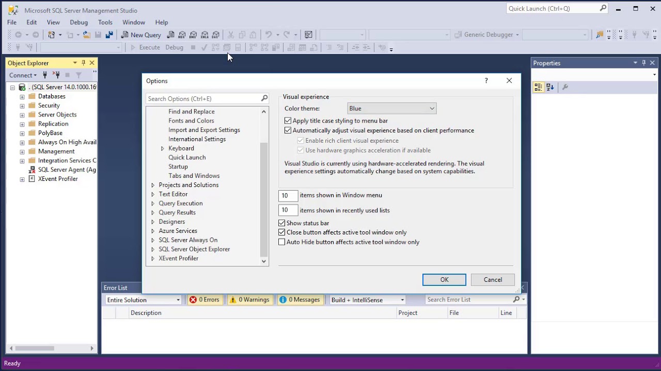The image size is (661, 371).
Task: Toggle Automatically adjust visual experience checkbox
Action: pyautogui.click(x=288, y=130)
